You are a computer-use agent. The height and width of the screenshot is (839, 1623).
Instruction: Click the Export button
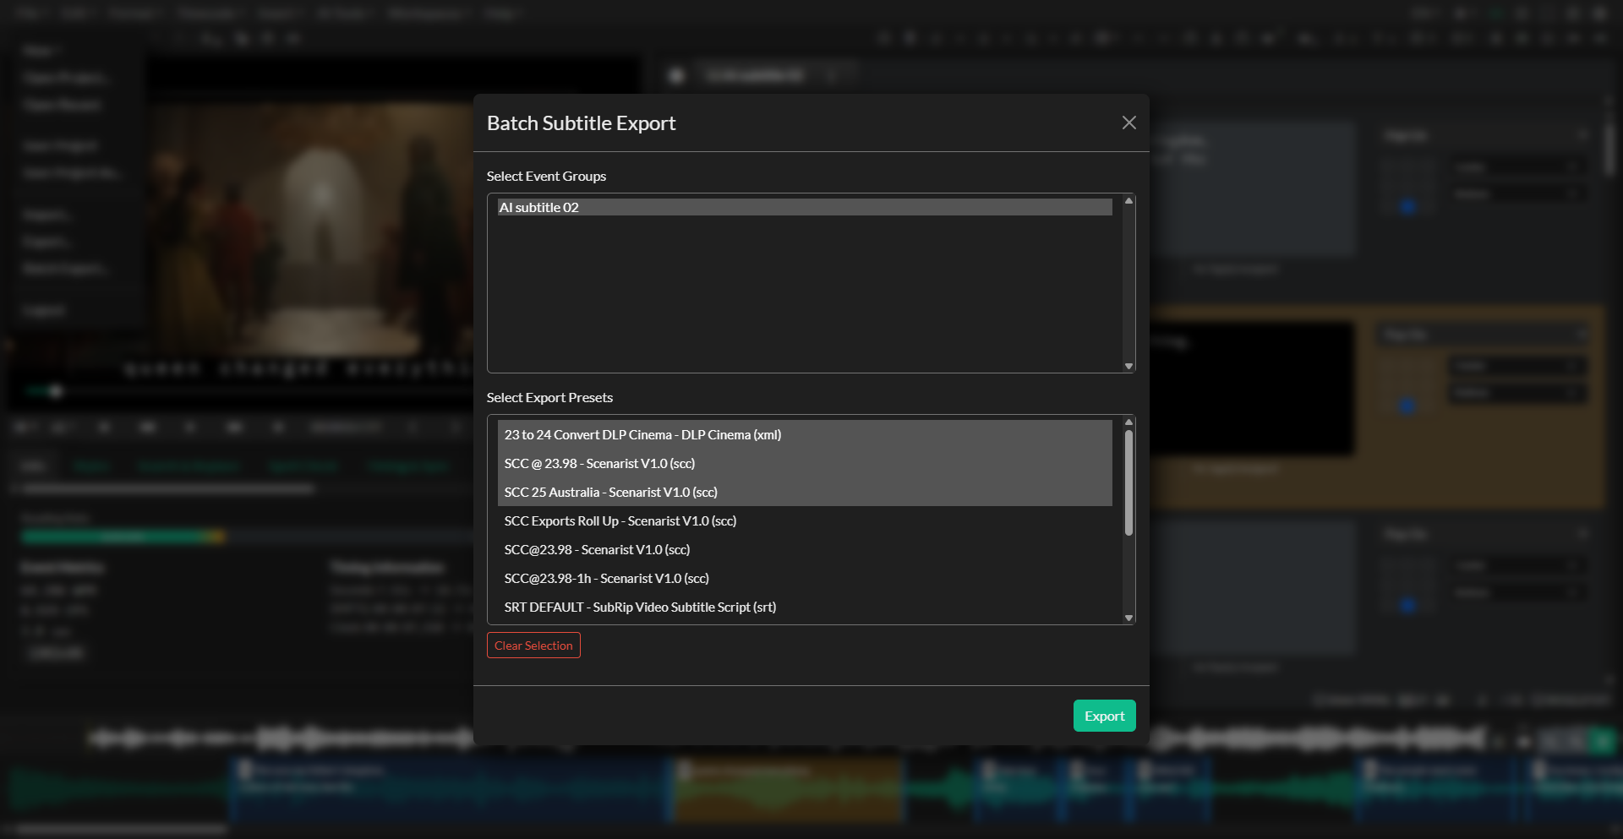[x=1104, y=716]
